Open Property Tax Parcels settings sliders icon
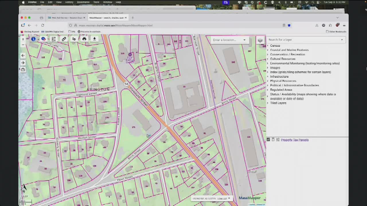This screenshot has height=206, width=367. (278, 140)
